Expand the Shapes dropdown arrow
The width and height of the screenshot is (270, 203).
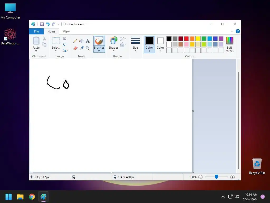[x=113, y=51]
